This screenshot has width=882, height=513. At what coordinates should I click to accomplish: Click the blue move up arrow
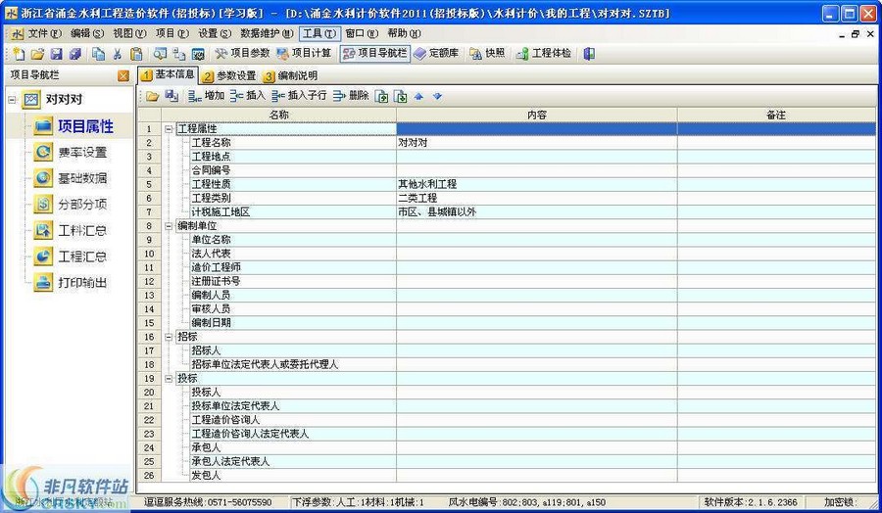pos(418,97)
